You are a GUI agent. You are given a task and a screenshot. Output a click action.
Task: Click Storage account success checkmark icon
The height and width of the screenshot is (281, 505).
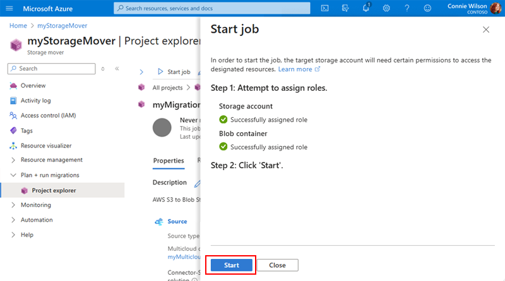tap(223, 120)
